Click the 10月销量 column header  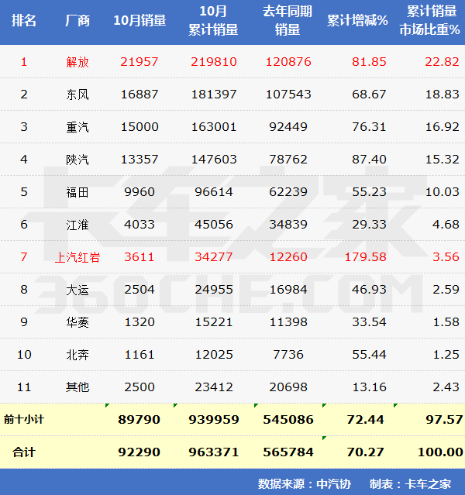pos(139,20)
